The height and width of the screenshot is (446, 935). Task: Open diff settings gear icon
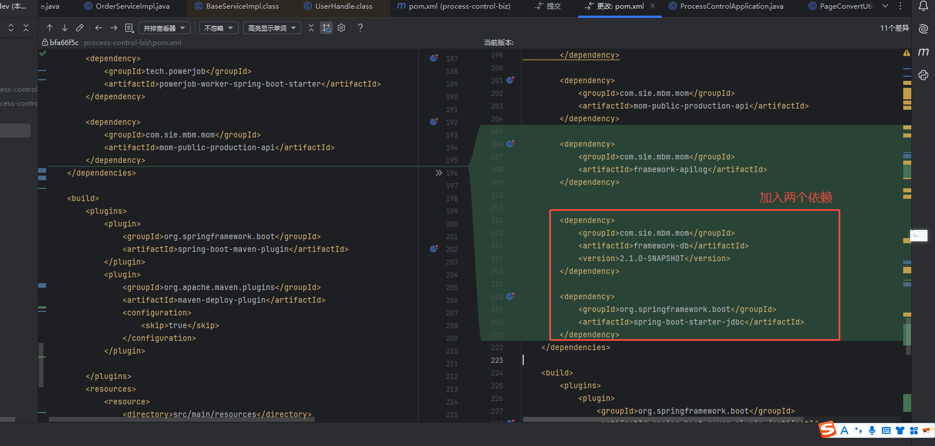[x=341, y=28]
